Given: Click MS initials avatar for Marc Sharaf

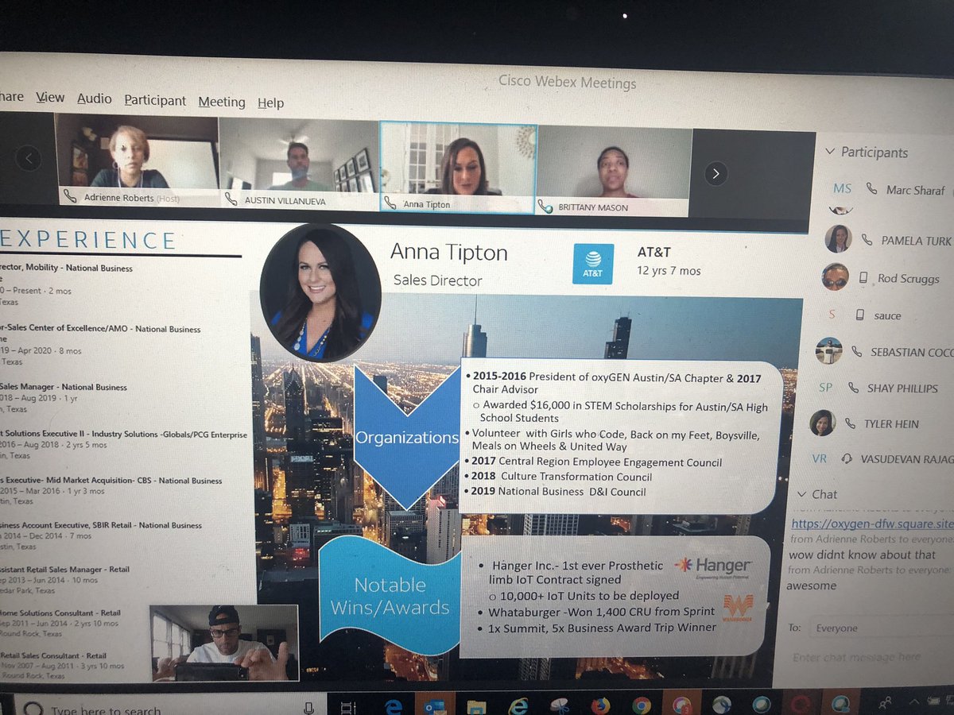Looking at the screenshot, I should (x=842, y=188).
